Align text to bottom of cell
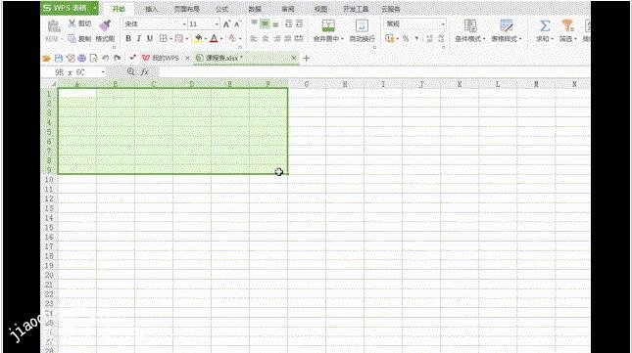Viewport: 632px width, 353px height. tap(275, 24)
